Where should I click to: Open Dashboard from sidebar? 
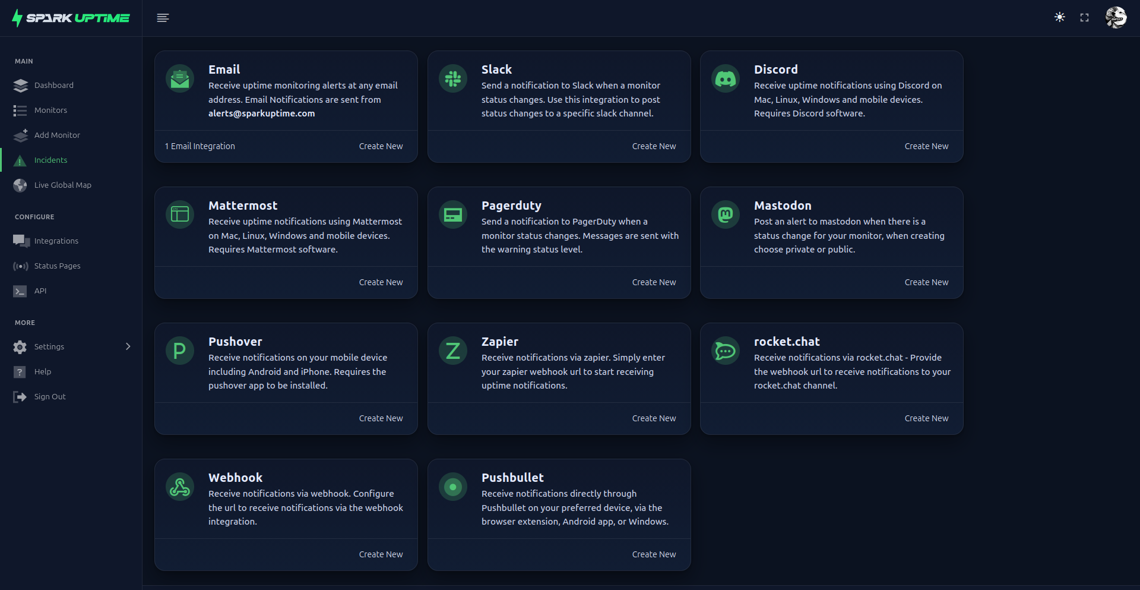point(54,86)
